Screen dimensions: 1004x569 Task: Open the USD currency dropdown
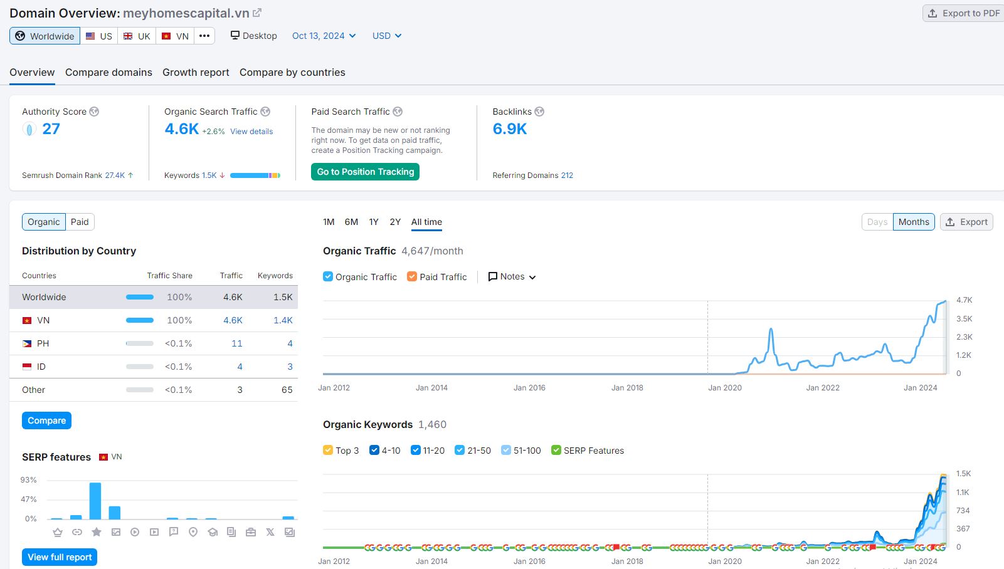(387, 36)
